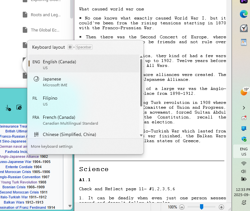Select French (Canada) keyboard layout
Screen dimensions: 250x211
pos(84,120)
